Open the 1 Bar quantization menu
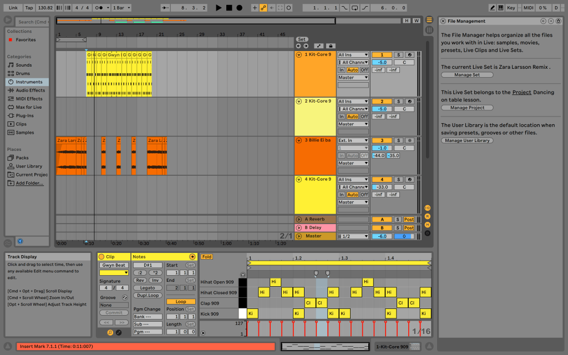The height and width of the screenshot is (355, 568). (120, 8)
